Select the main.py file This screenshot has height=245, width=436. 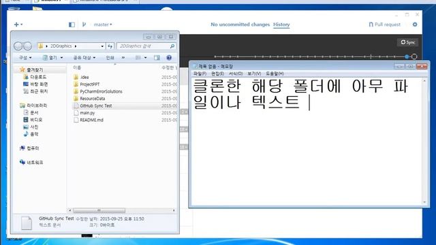[84, 113]
